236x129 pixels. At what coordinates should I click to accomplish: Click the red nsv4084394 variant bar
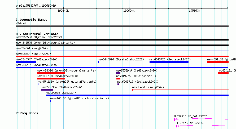point(51,73)
